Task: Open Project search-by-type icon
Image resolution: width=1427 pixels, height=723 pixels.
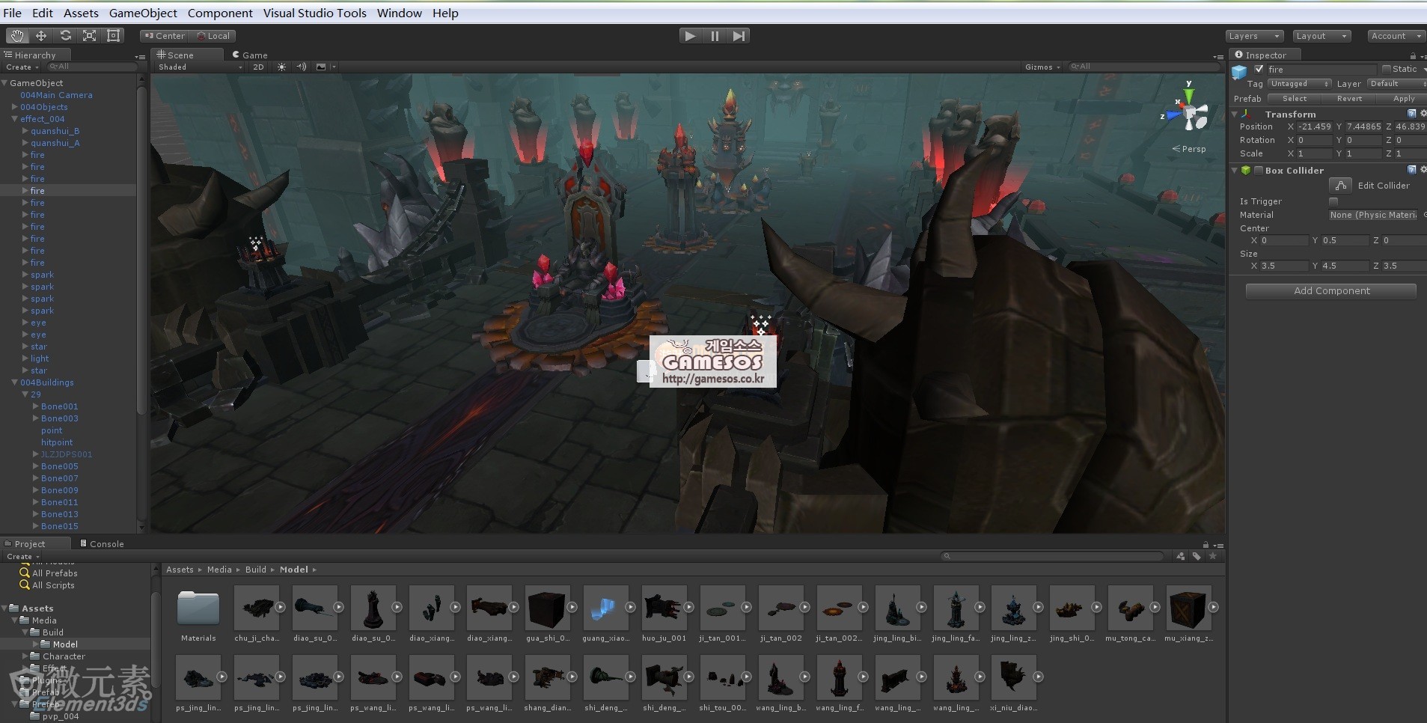Action: pos(1181,556)
